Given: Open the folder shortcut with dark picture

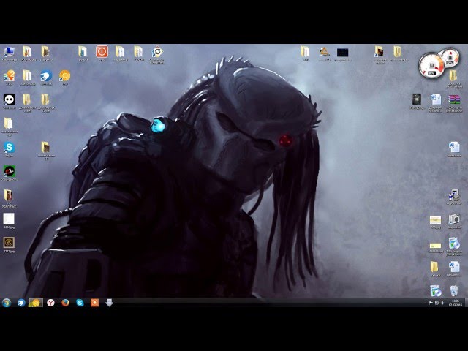Looking at the screenshot, I should click(380, 52).
